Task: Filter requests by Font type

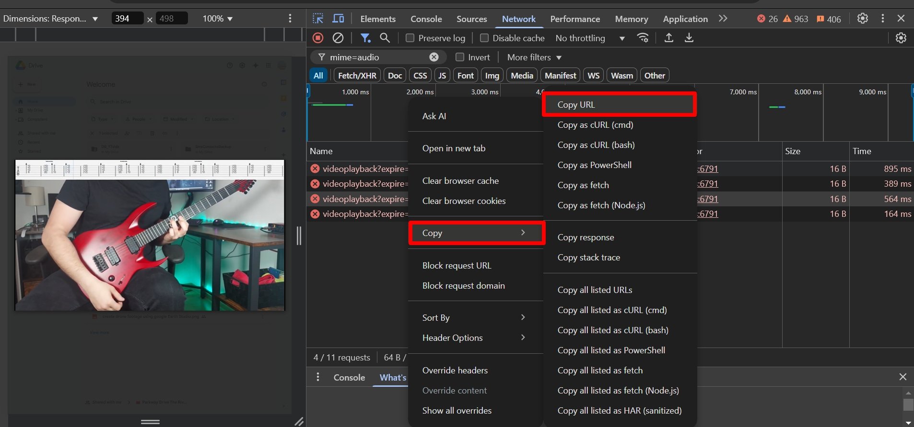Action: [466, 75]
